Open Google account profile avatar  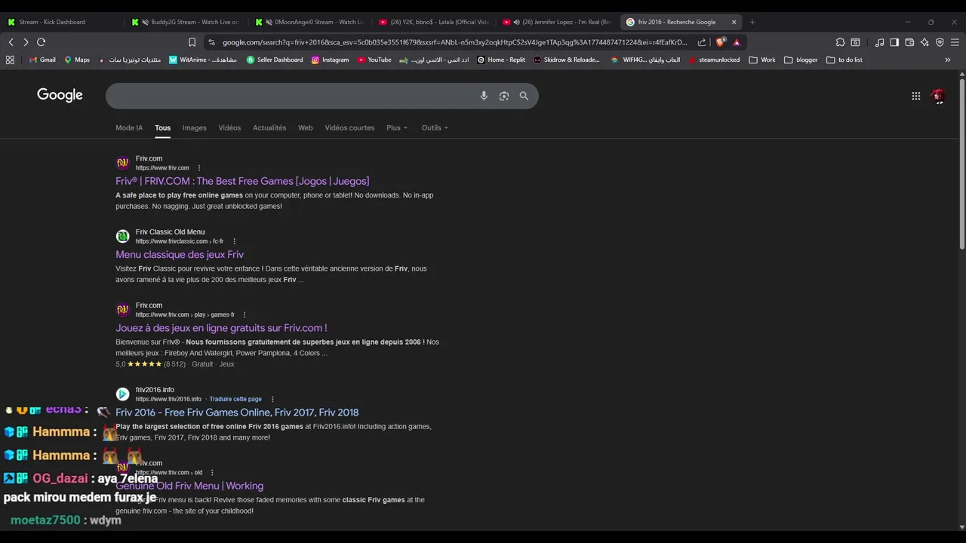coord(938,96)
